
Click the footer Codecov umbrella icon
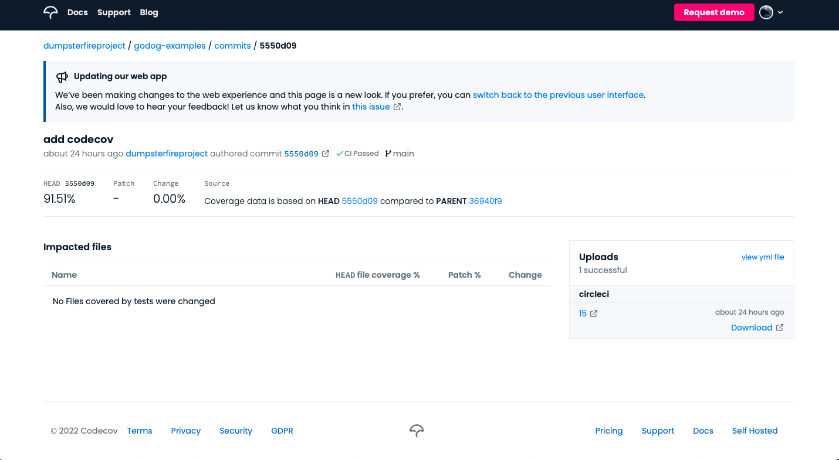417,431
